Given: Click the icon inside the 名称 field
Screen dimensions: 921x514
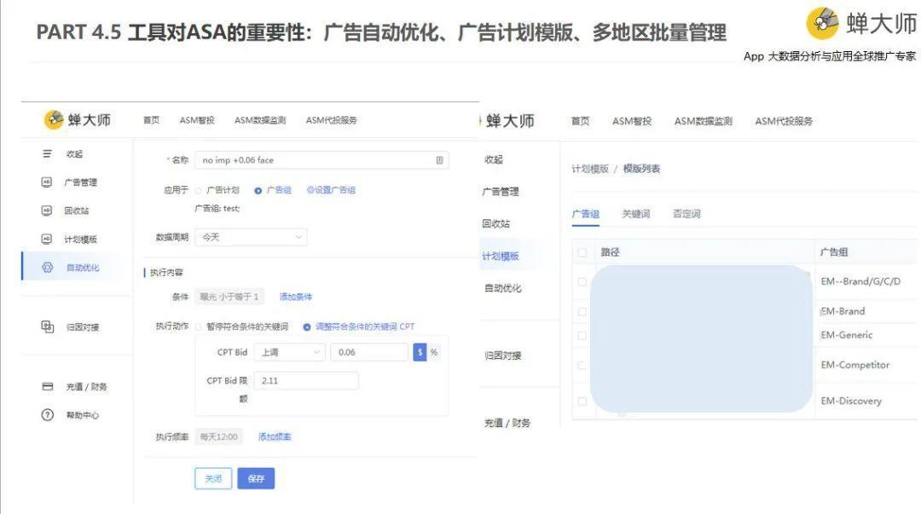Looking at the screenshot, I should (439, 160).
